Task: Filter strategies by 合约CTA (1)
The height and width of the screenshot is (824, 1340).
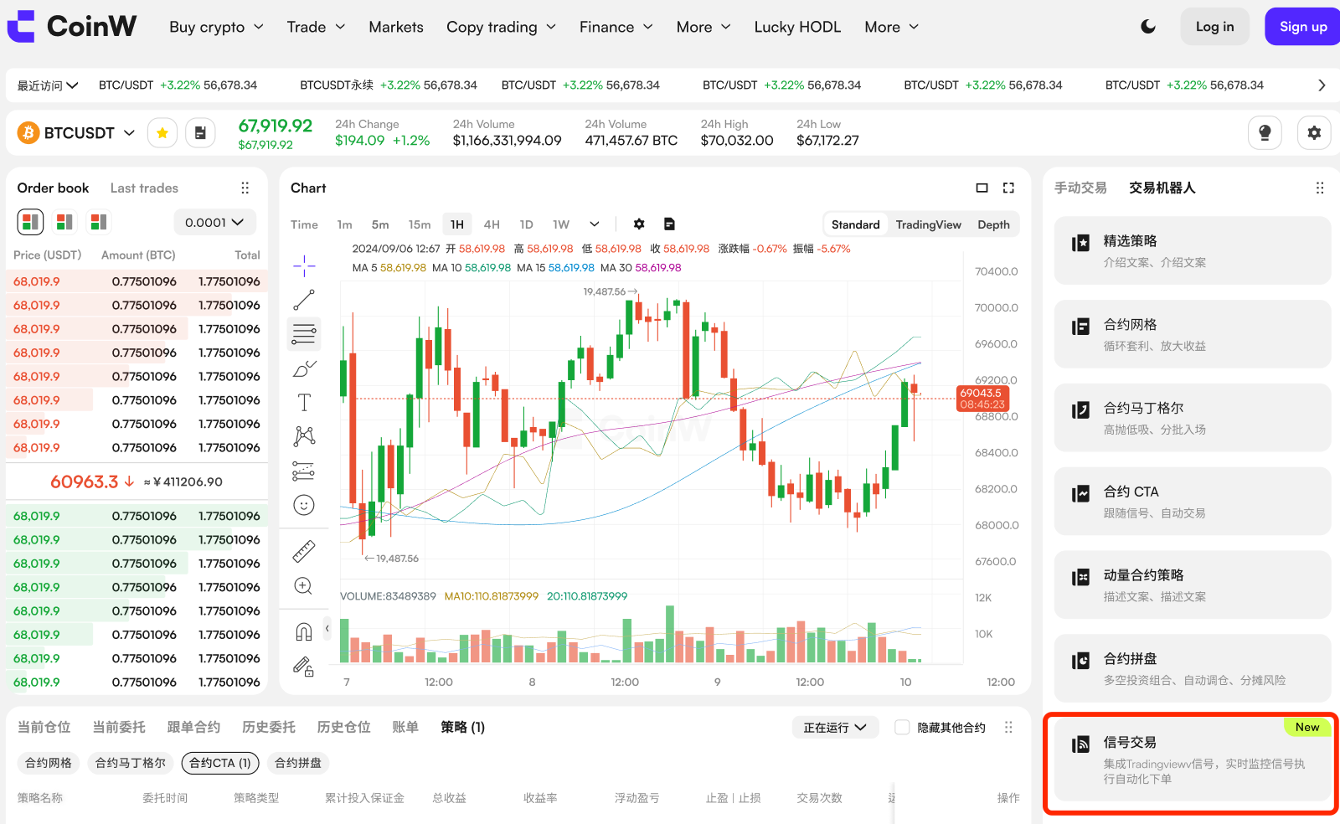Action: pyautogui.click(x=220, y=763)
